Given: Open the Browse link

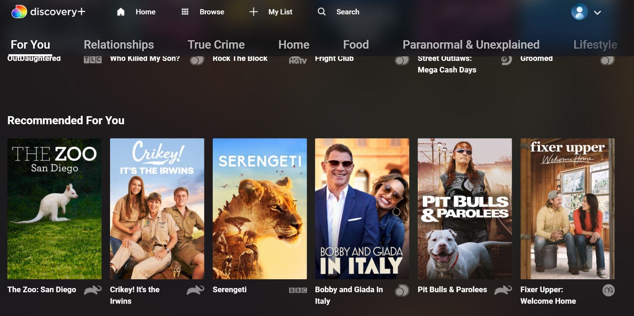Looking at the screenshot, I should click(x=212, y=12).
